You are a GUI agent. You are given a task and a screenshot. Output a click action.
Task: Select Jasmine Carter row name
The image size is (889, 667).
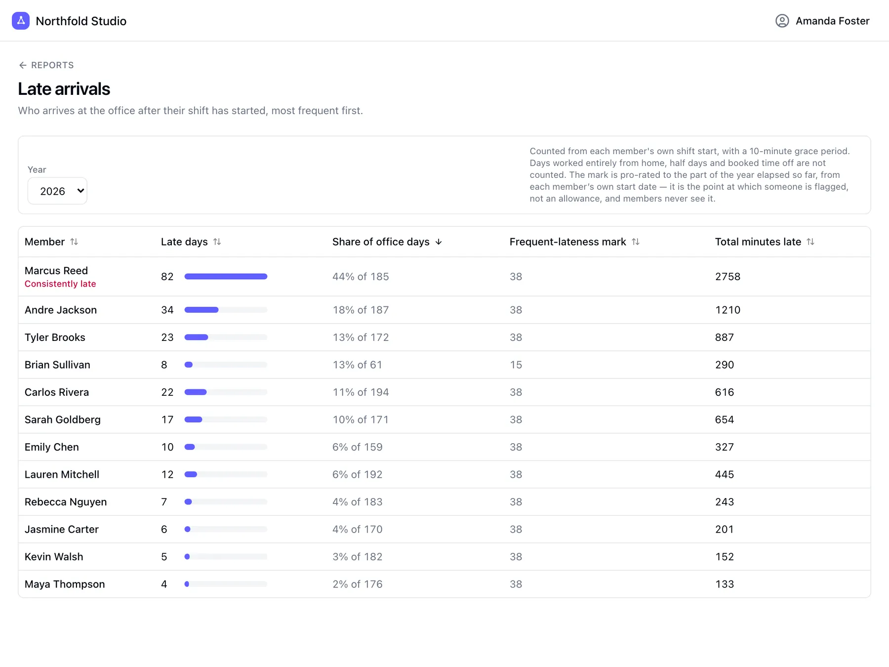coord(62,529)
